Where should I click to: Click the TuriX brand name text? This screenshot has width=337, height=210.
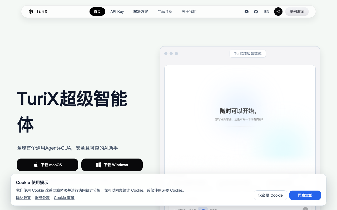point(42,12)
